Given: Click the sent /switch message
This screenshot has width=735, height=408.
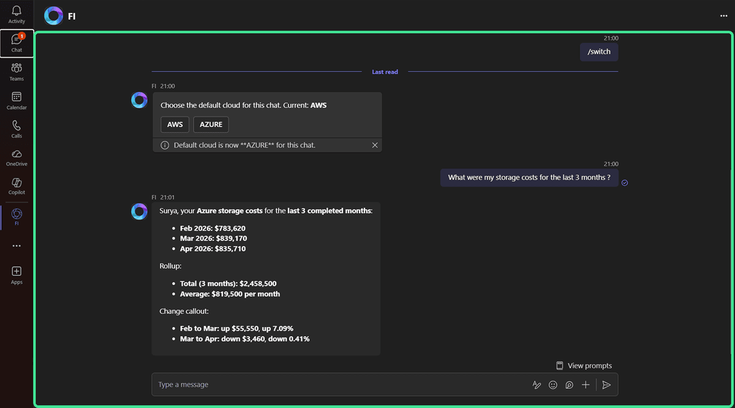Looking at the screenshot, I should (599, 51).
